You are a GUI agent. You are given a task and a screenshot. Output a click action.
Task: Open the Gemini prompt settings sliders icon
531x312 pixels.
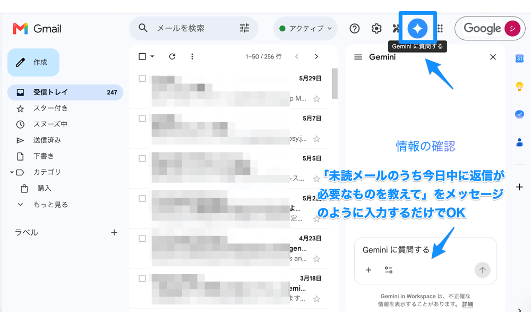(389, 270)
